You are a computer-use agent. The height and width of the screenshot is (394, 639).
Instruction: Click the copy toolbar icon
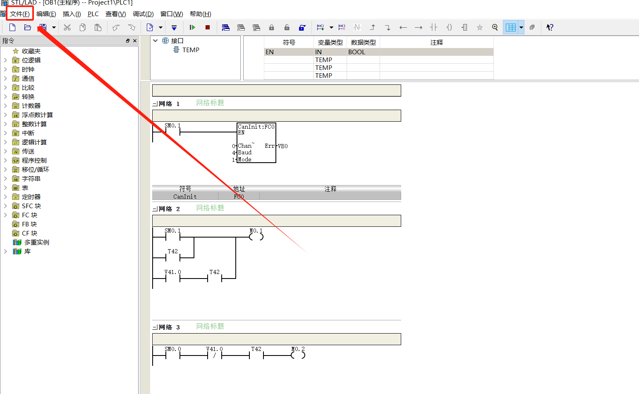(x=82, y=27)
